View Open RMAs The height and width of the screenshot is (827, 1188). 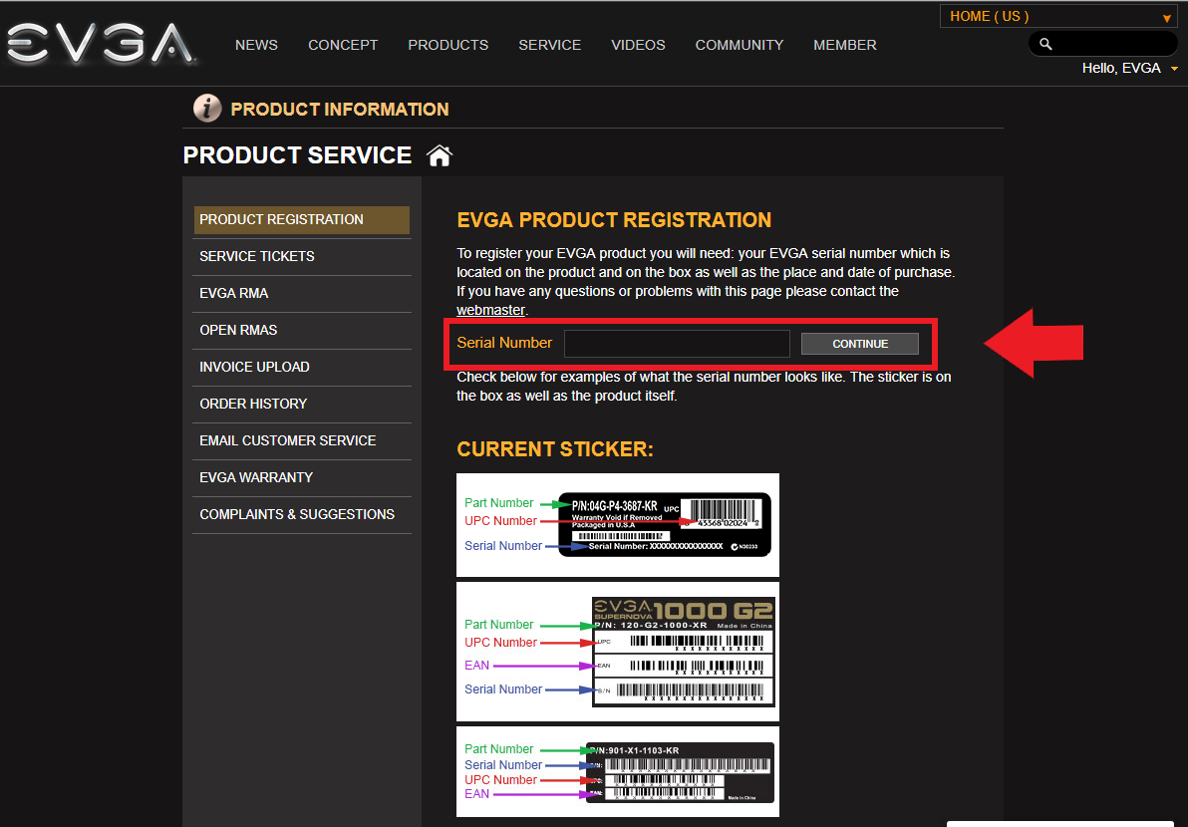(x=302, y=330)
